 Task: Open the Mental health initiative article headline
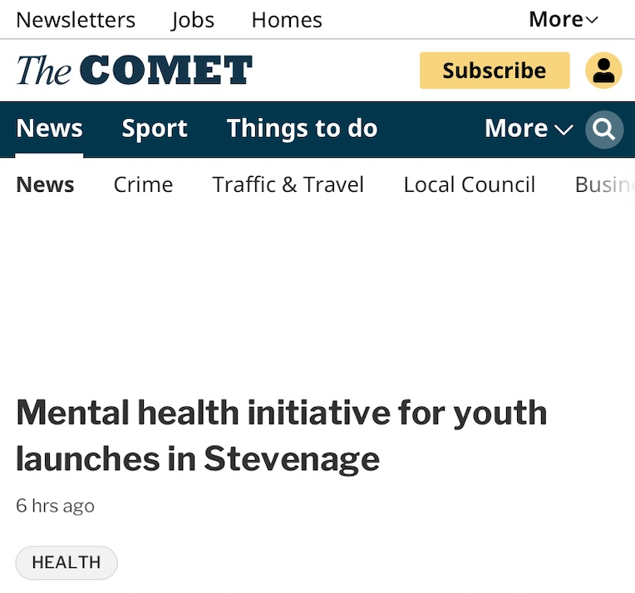point(282,435)
